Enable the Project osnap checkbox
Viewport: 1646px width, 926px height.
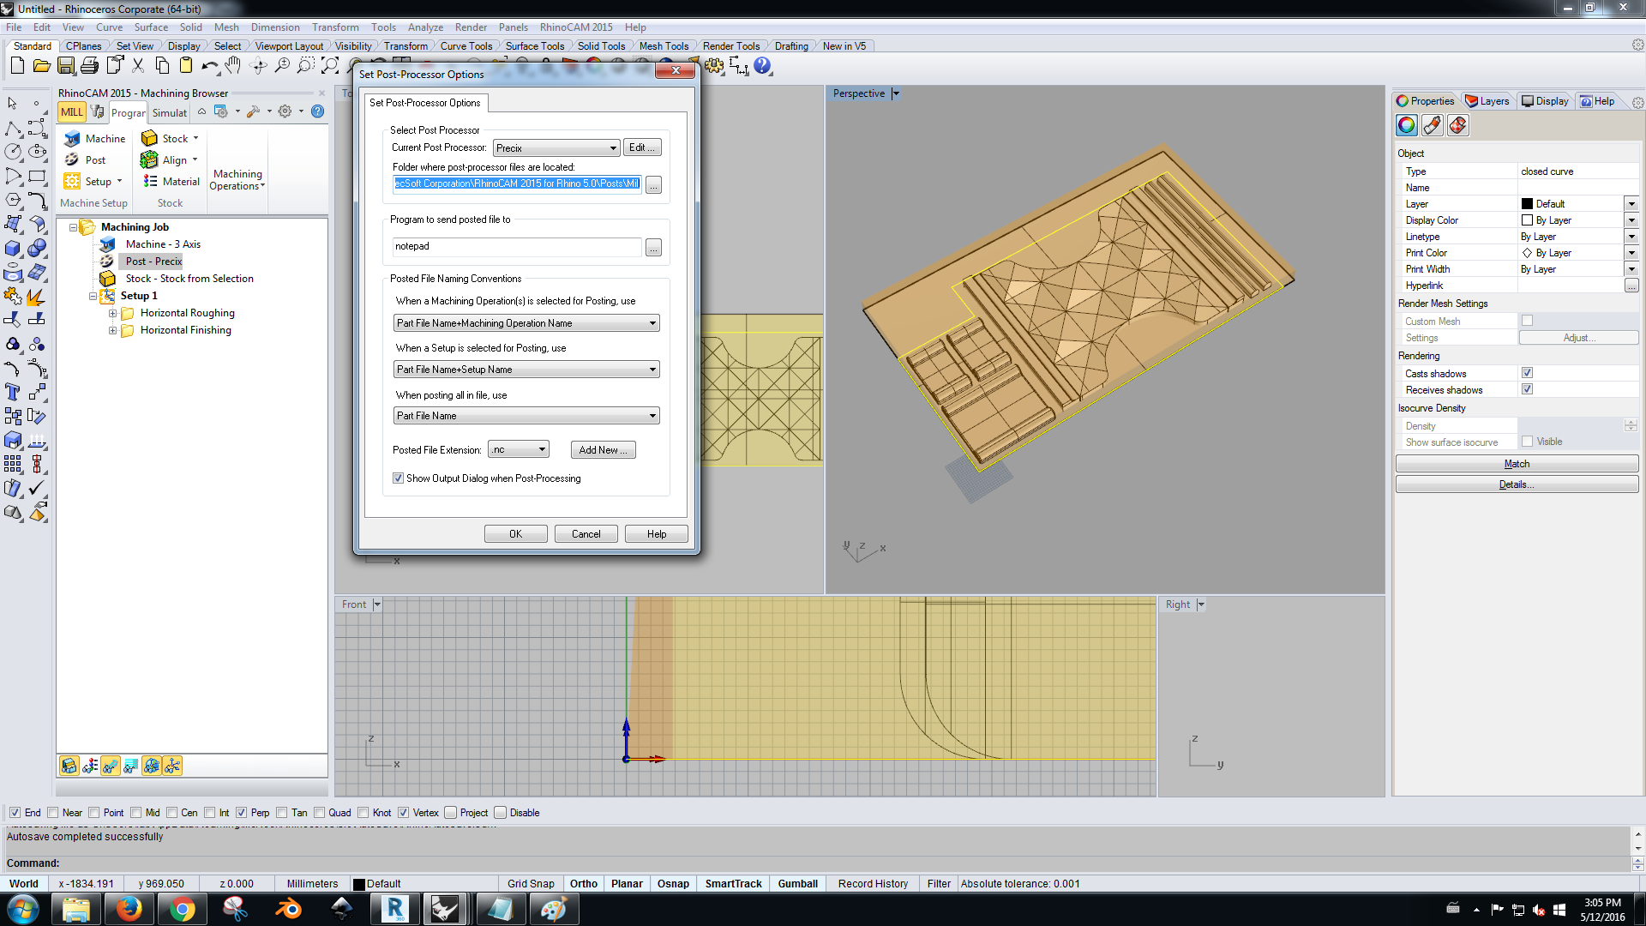(451, 813)
